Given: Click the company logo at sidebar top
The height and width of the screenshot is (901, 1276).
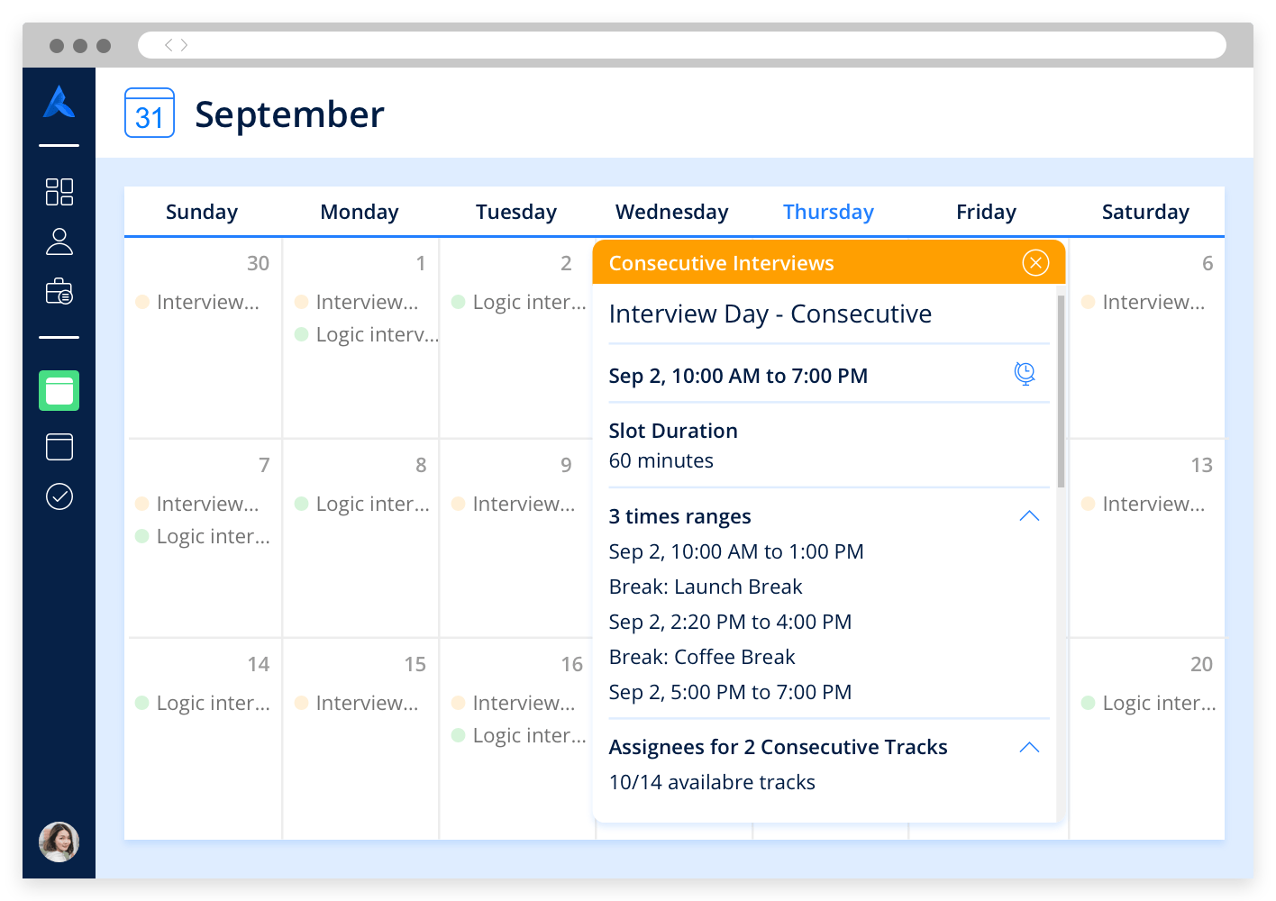Looking at the screenshot, I should coord(59,104).
